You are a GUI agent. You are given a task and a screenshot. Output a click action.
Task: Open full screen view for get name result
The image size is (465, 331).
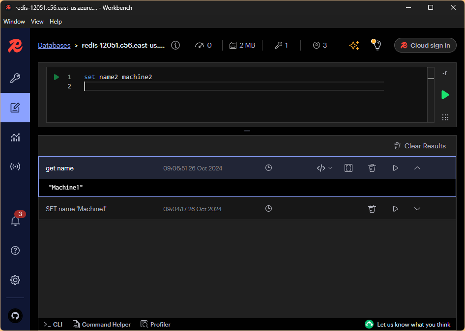pyautogui.click(x=349, y=168)
